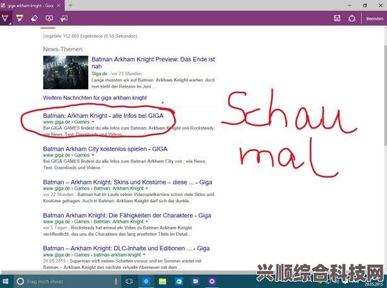The image size is (387, 288).
Task: Save the web note
Action: click(x=337, y=18)
